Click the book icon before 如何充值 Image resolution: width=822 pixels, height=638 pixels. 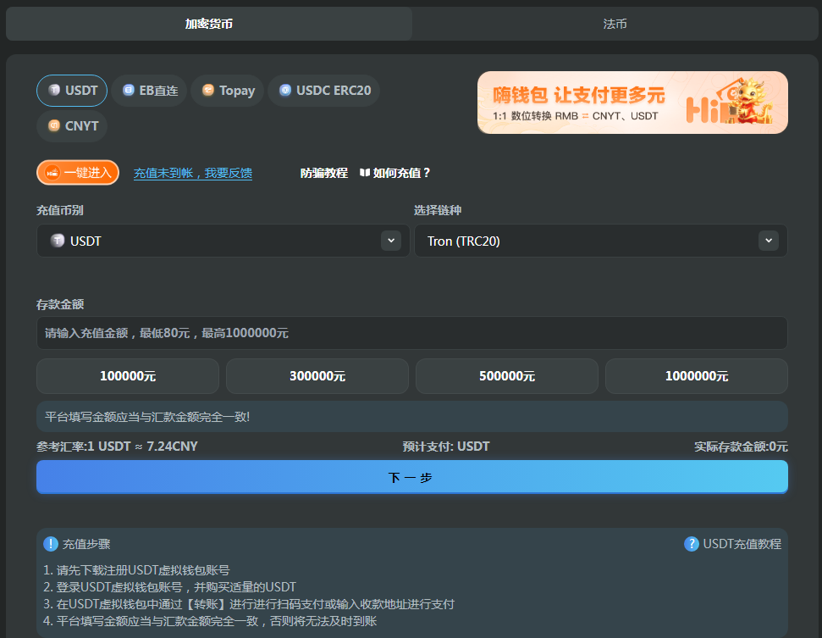(367, 172)
